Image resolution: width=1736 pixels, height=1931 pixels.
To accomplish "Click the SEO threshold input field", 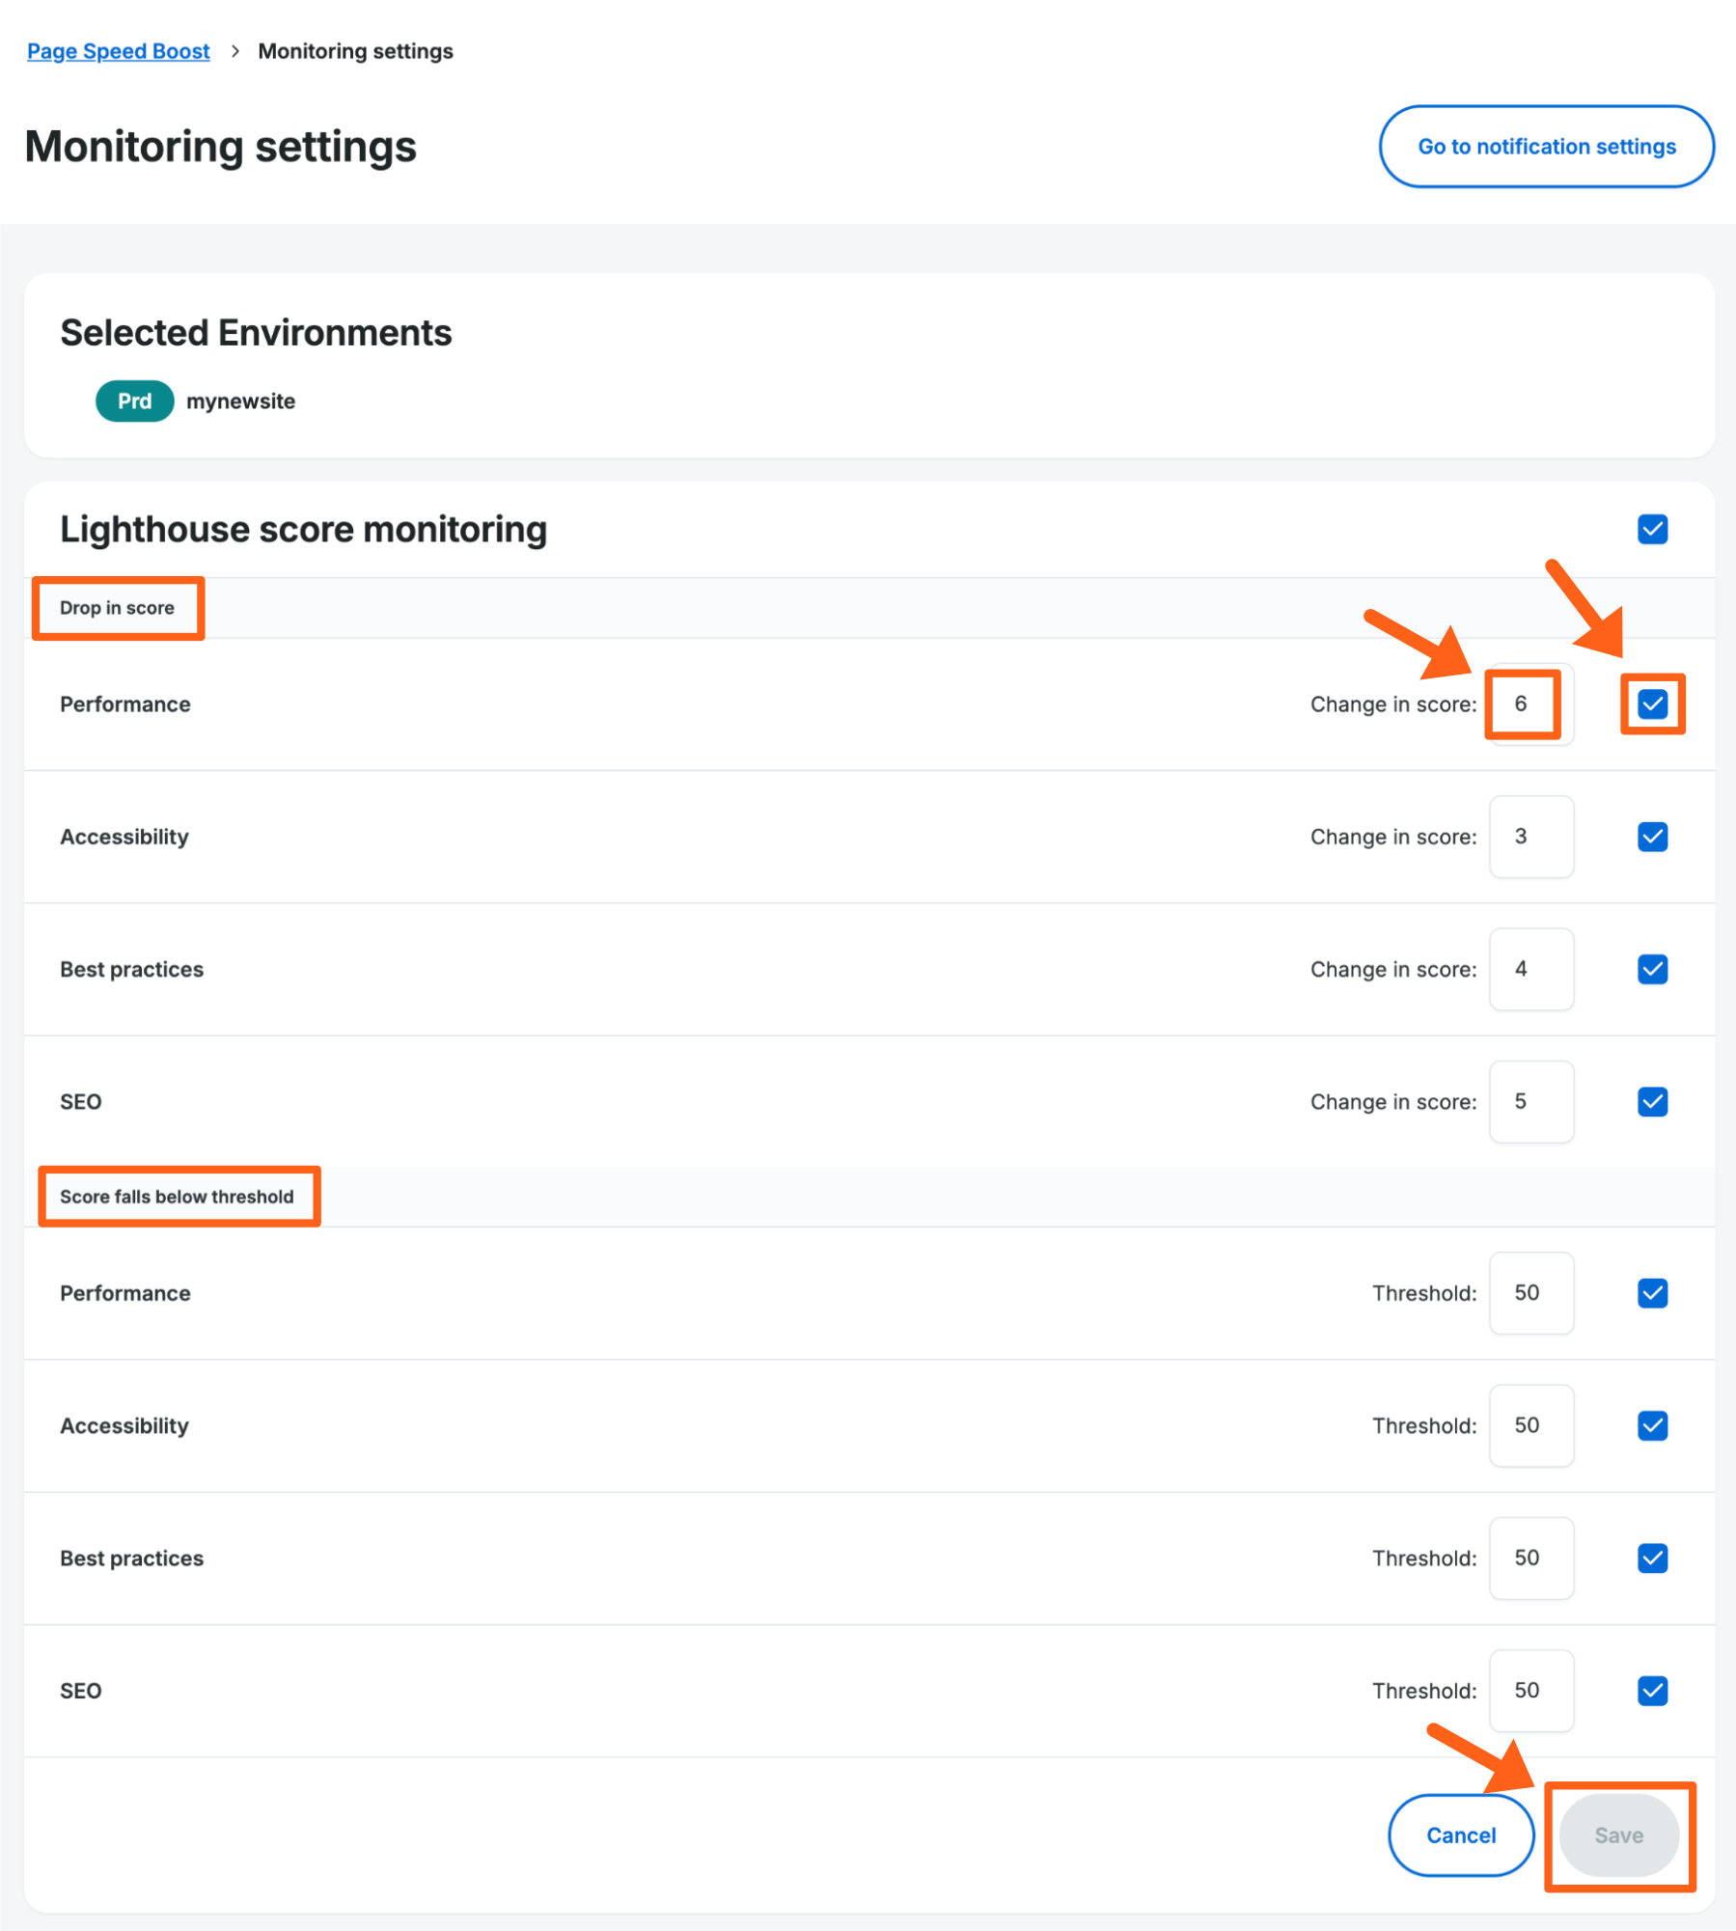I will [x=1531, y=1691].
